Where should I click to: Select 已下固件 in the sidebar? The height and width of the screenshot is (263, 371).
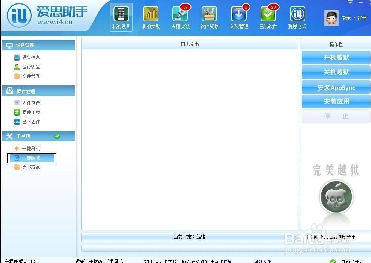[x=31, y=122]
